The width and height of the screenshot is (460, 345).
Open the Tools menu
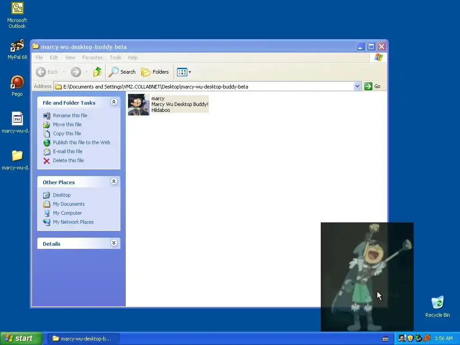(115, 57)
